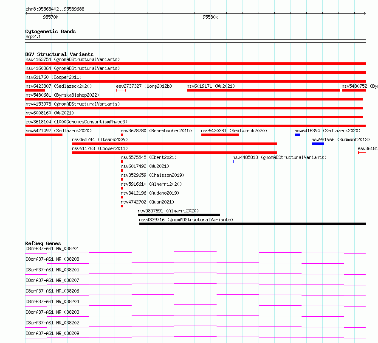Open nsv6416394 Sedlazeck2020 label
Viewport: 378px width, 343px height.
pos(327,131)
